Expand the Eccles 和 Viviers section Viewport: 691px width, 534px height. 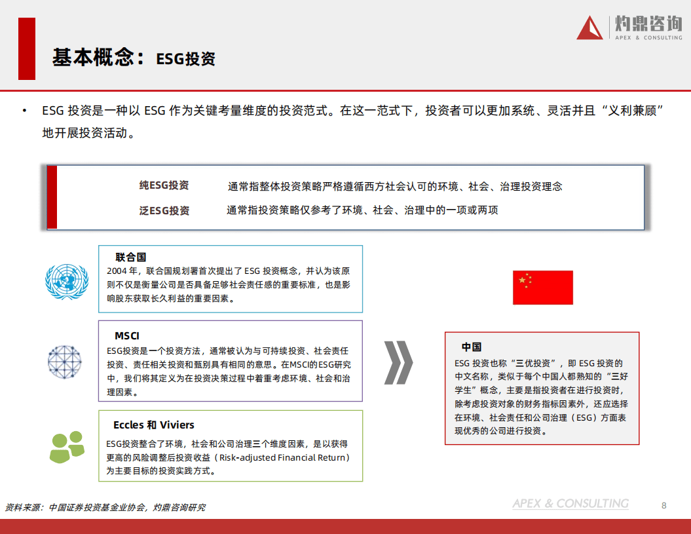(x=231, y=446)
